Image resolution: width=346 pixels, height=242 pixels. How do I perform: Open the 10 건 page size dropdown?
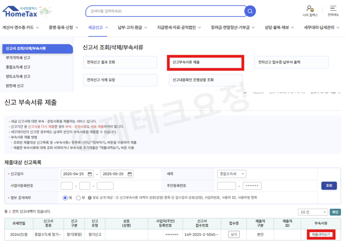[x=313, y=212]
